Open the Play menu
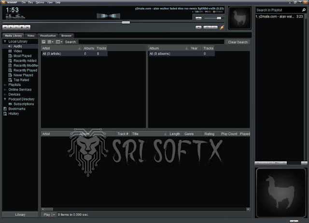 pyautogui.click(x=30, y=2)
